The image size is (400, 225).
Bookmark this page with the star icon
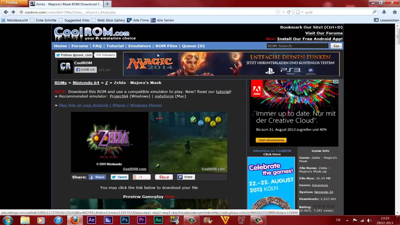tap(278, 12)
